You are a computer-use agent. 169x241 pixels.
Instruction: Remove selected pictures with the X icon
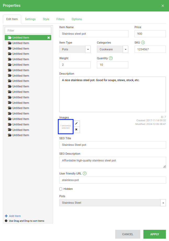point(76,130)
